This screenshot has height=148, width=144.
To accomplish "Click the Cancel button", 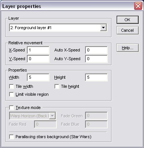I will [127, 30].
